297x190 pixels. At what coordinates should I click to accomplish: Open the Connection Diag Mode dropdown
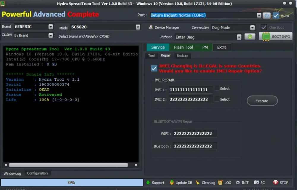[252, 27]
